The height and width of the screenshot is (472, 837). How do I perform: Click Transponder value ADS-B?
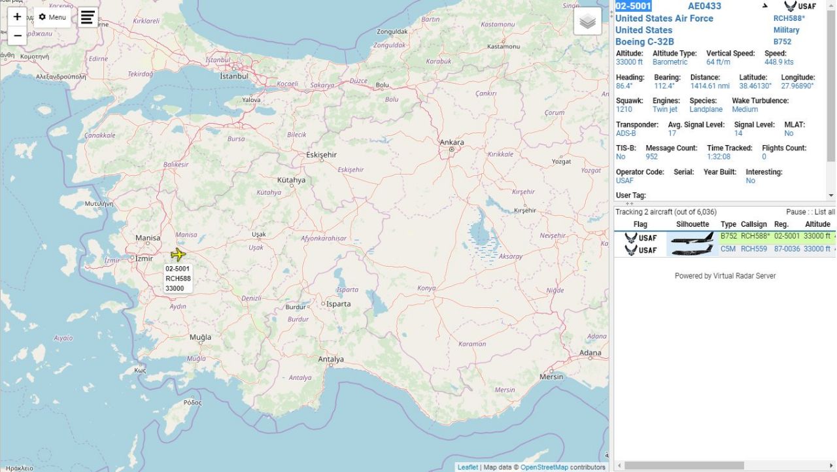tap(626, 133)
